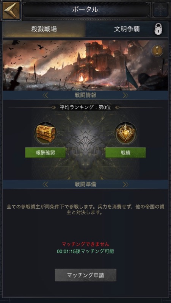Click the green 戦績 button
This screenshot has width=171, height=303.
pyautogui.click(x=126, y=153)
